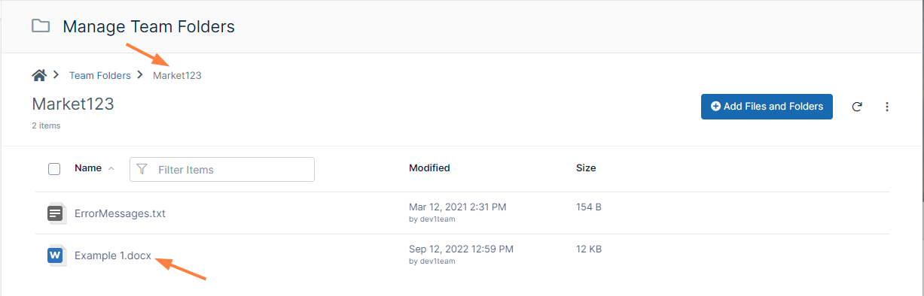924x296 pixels.
Task: Click the Filter Items input field
Action: click(x=222, y=170)
